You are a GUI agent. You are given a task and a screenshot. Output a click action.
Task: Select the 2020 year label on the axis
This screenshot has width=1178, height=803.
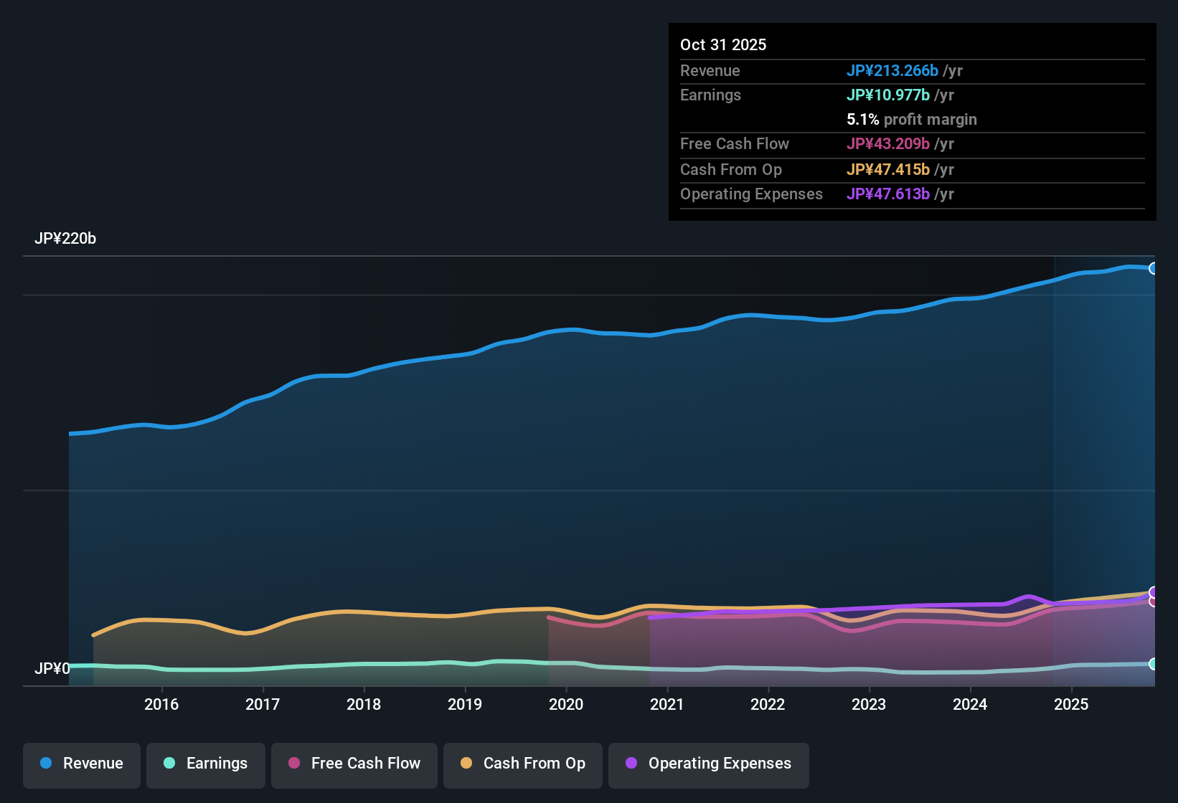click(566, 705)
